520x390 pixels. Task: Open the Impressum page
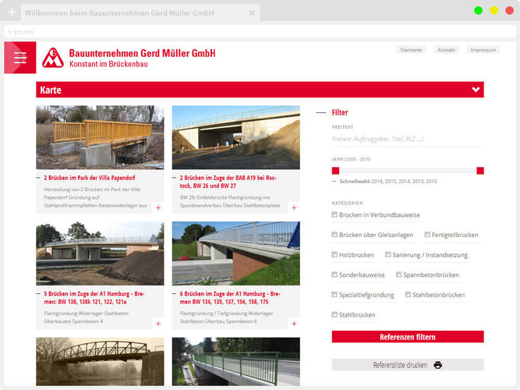(483, 50)
